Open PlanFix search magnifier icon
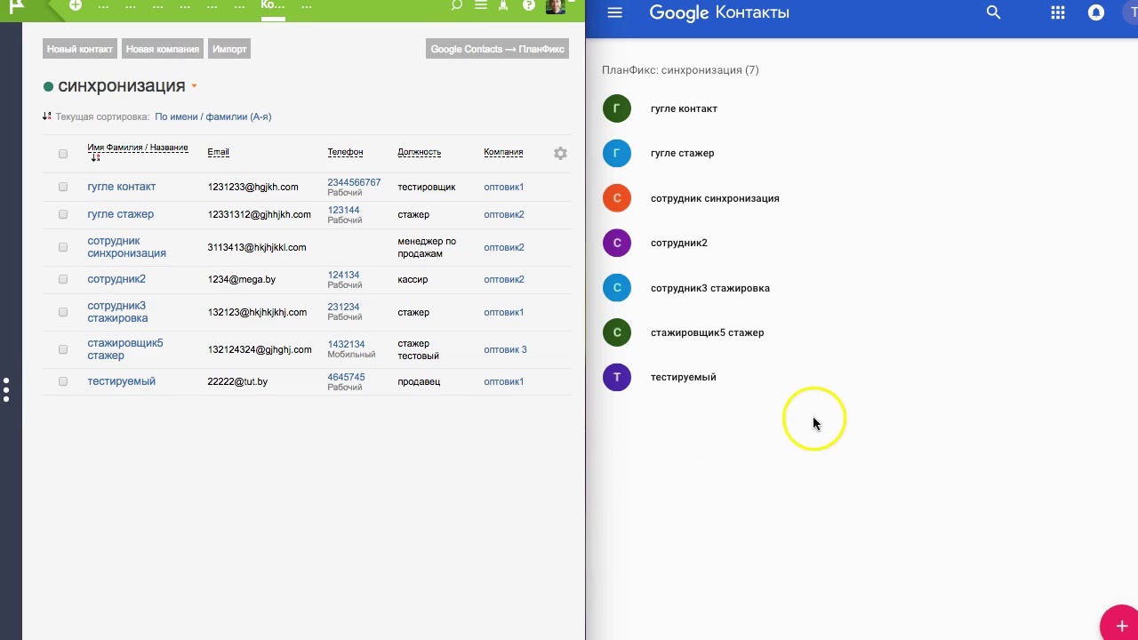This screenshot has width=1138, height=640. pyautogui.click(x=457, y=5)
